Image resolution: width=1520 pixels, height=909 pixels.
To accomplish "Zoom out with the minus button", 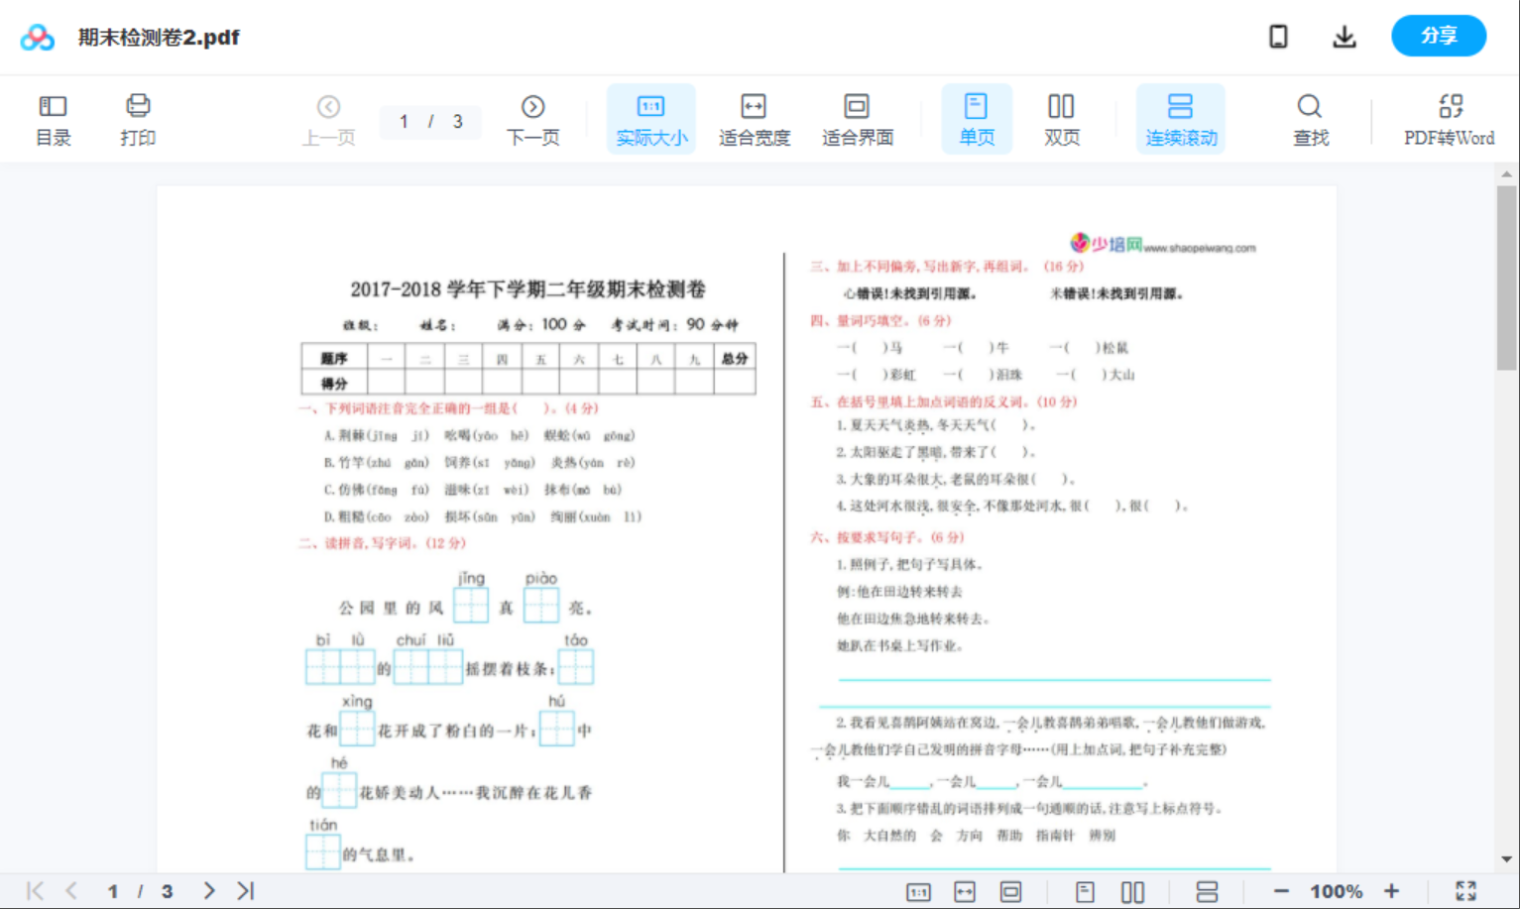I will [1281, 891].
